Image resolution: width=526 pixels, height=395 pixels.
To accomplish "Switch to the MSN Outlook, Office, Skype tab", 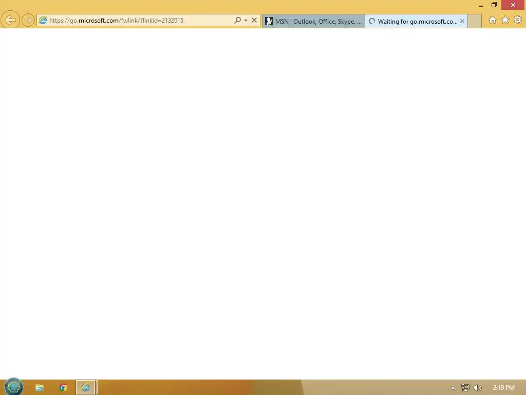I will pyautogui.click(x=313, y=21).
